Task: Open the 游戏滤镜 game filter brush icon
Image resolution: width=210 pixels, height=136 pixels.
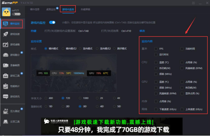Action: 5,44
